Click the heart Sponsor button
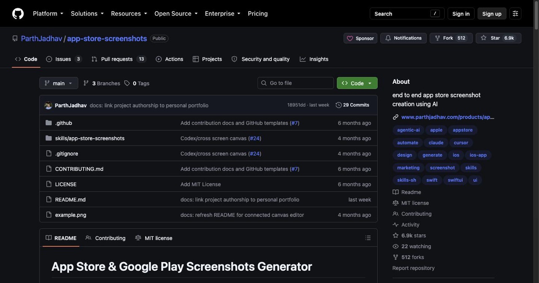Screen dimensions: 539x283 (360, 38)
